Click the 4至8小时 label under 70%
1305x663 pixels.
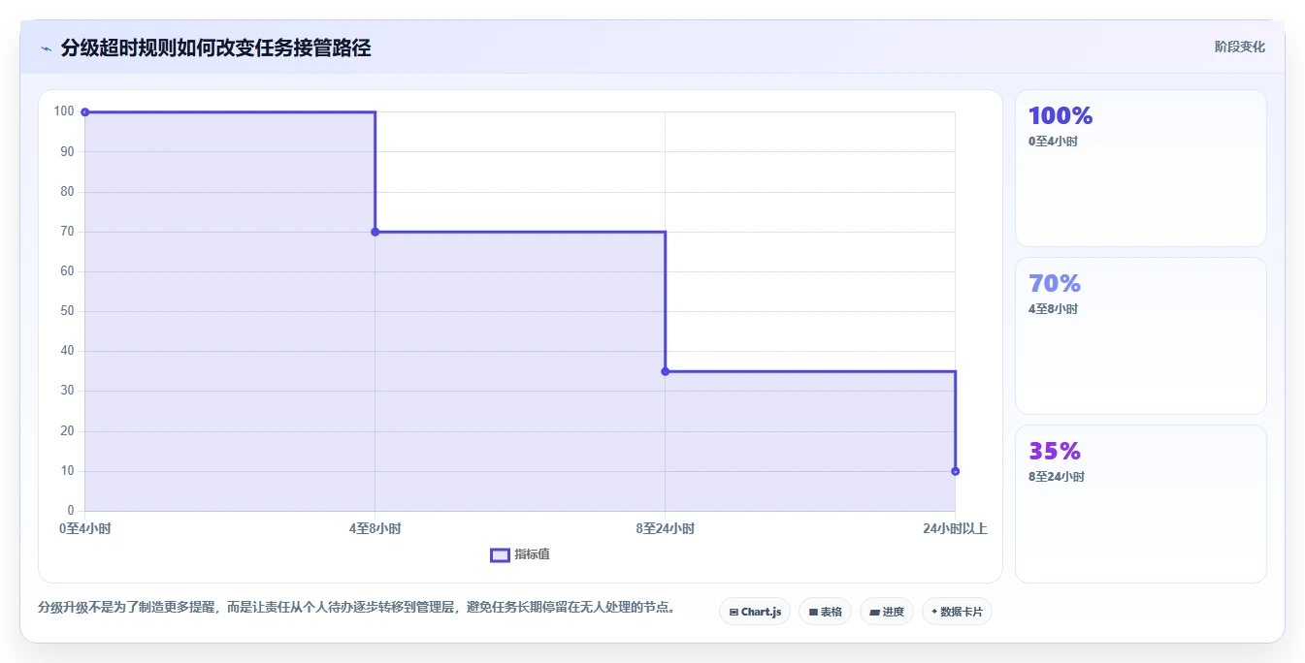click(x=1053, y=309)
